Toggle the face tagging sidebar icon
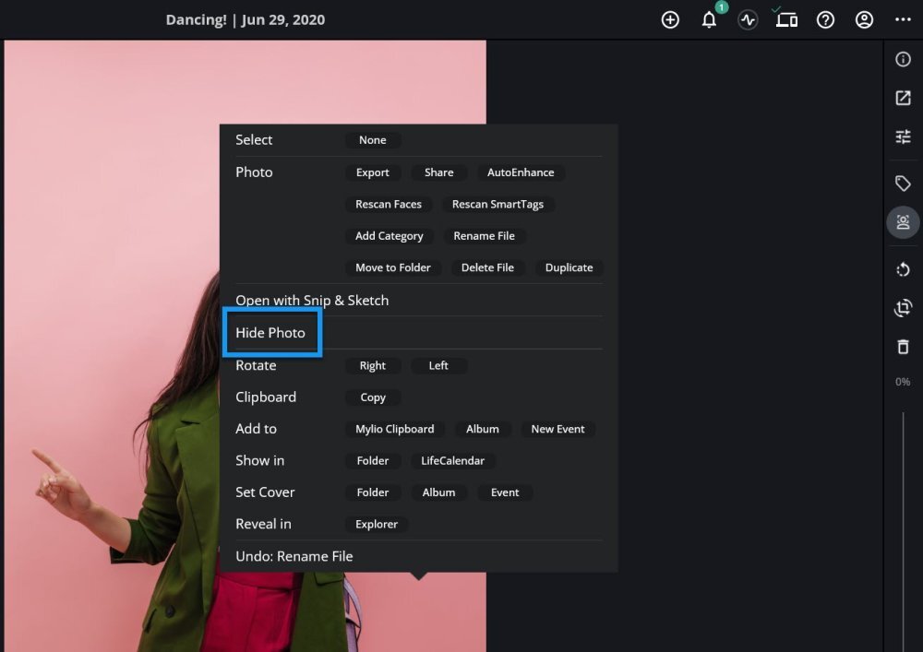Viewport: 923px width, 652px height. click(x=903, y=222)
